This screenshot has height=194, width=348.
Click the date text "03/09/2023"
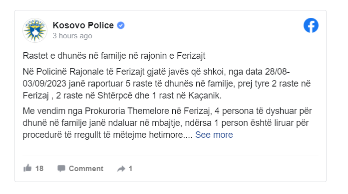pyautogui.click(x=44, y=84)
